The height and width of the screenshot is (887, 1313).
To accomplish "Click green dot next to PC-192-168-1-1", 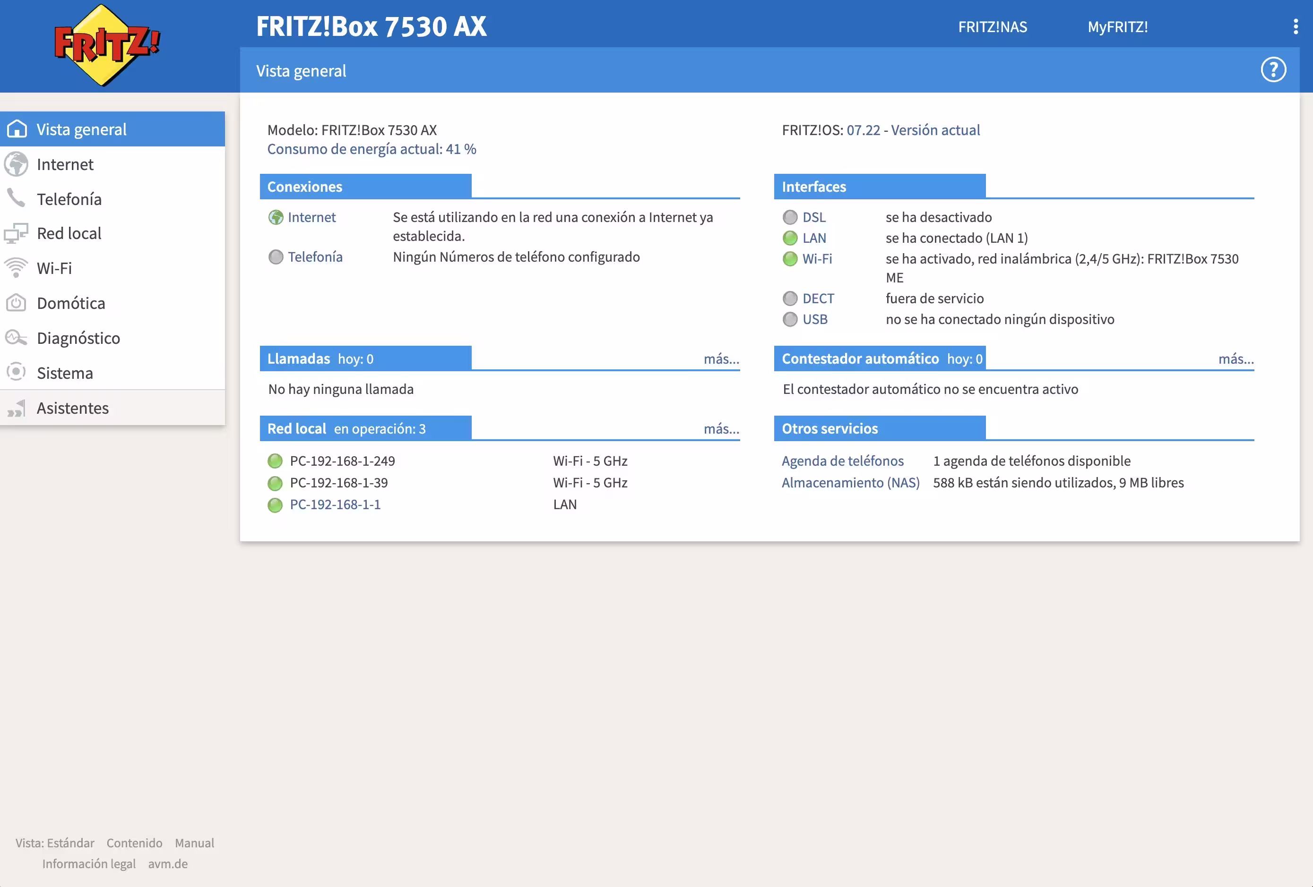I will (x=275, y=505).
